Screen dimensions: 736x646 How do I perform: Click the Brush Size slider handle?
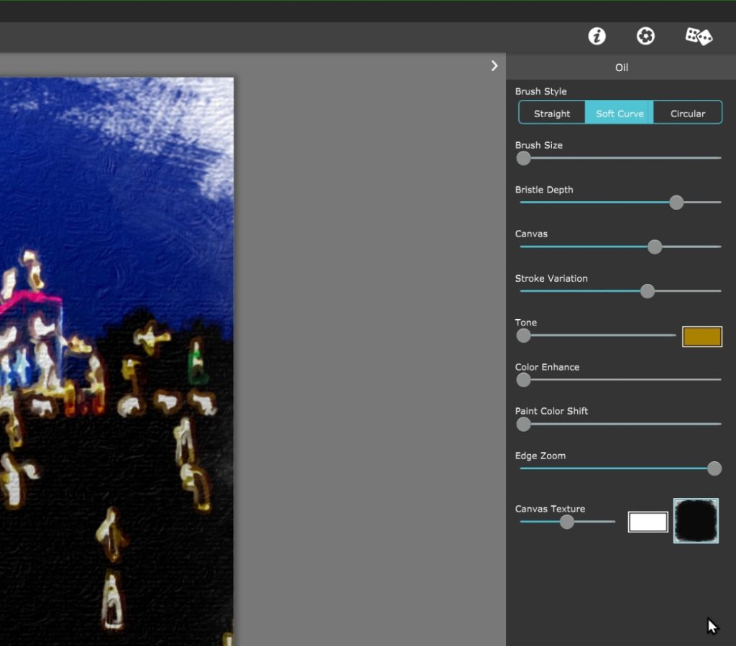click(523, 158)
